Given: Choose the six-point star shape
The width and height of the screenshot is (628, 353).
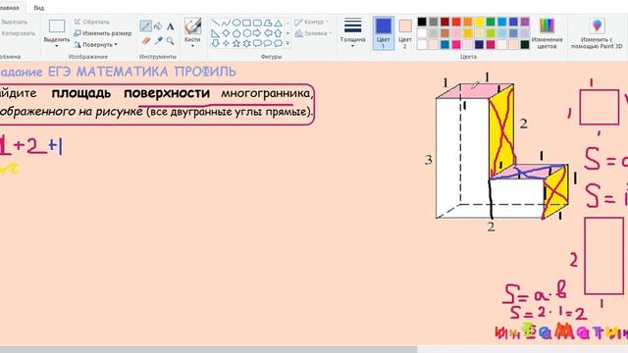Looking at the screenshot, I should (x=246, y=43).
